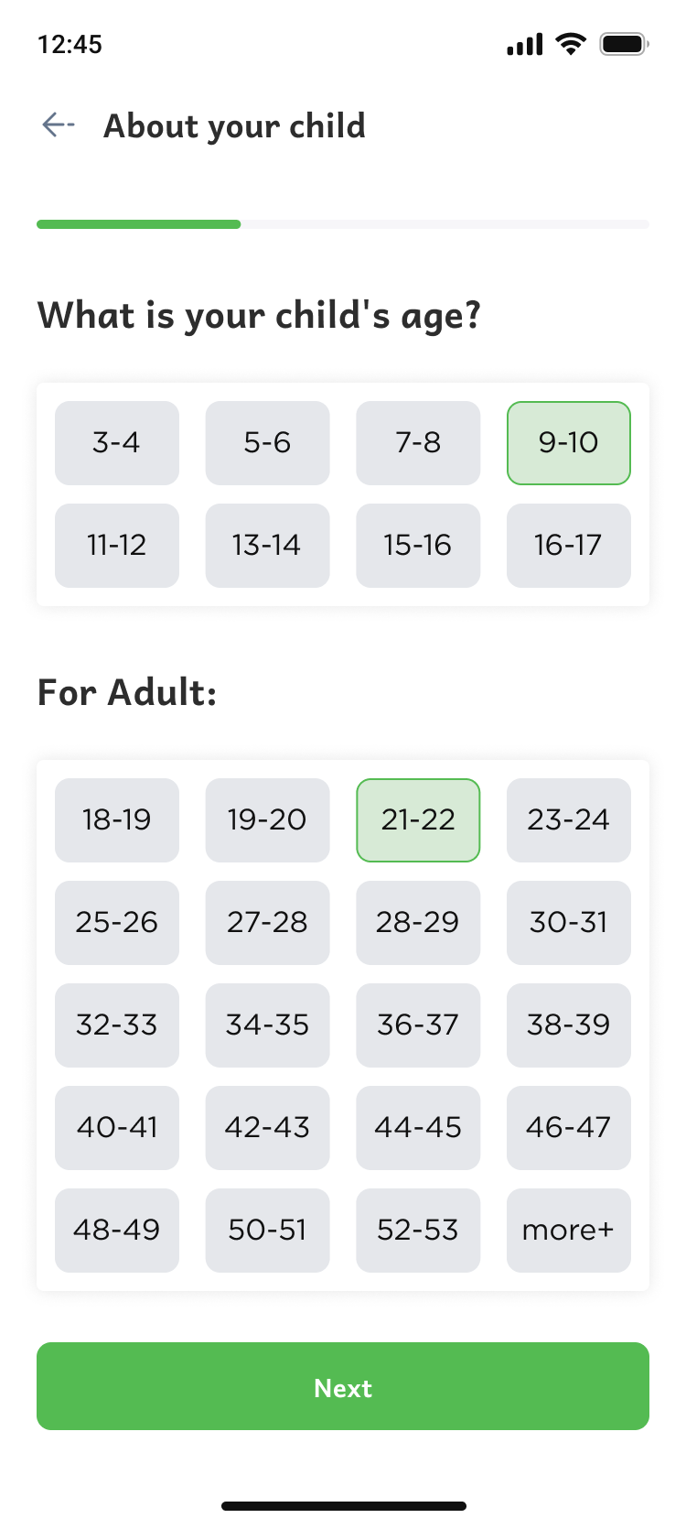Tap the 52-53 adult age option

[x=418, y=1231]
